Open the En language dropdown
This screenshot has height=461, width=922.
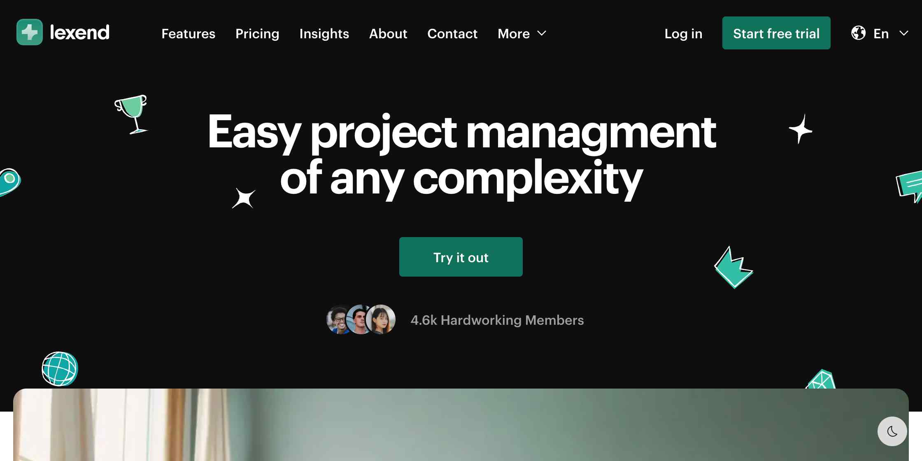[x=880, y=33]
